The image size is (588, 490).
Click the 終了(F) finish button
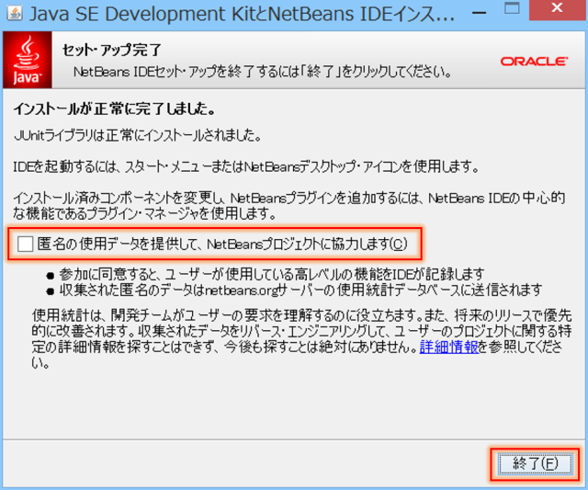pos(535,463)
